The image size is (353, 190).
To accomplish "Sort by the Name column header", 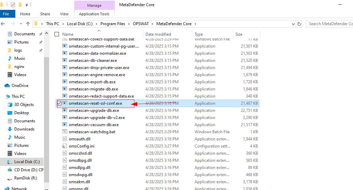I will click(x=68, y=34).
